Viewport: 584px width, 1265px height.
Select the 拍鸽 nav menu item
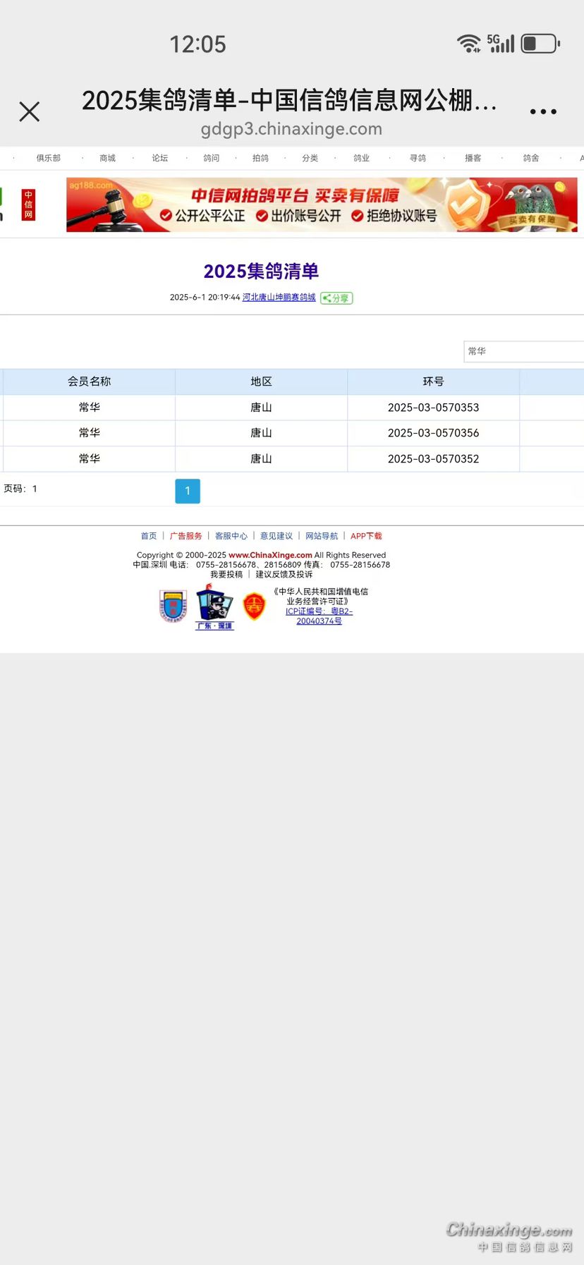coord(260,158)
